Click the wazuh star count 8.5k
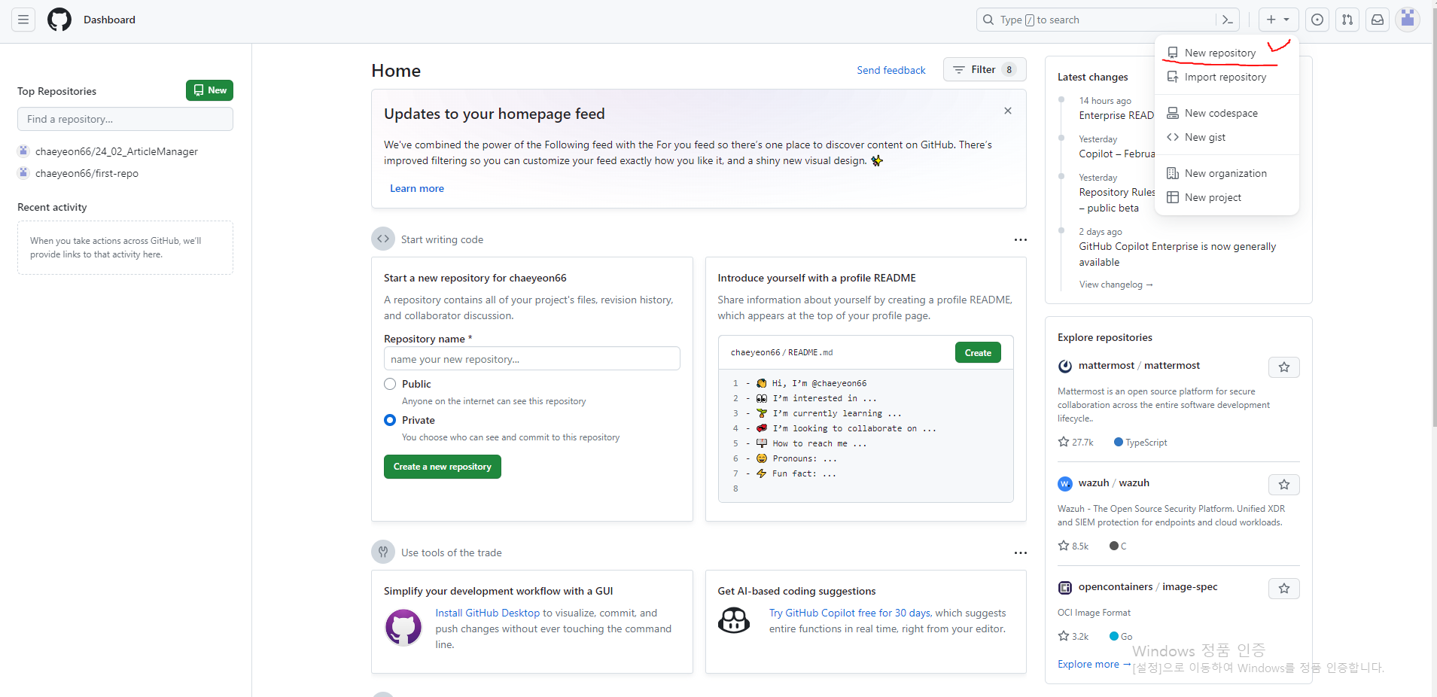1437x697 pixels. [x=1073, y=546]
